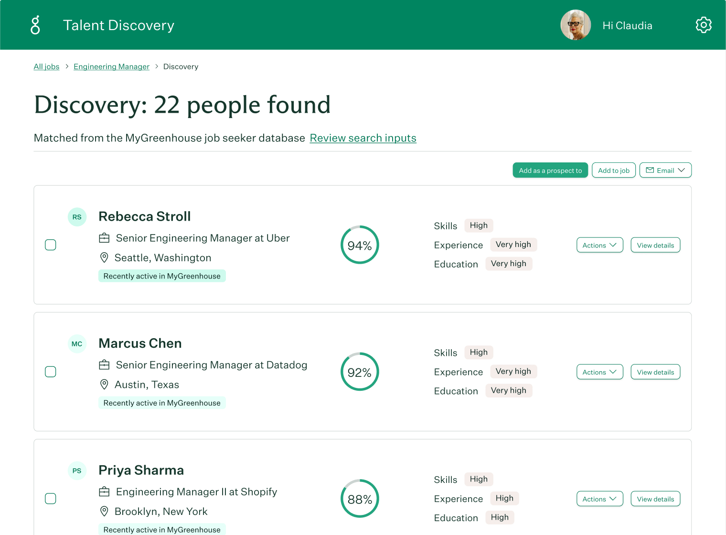
Task: Click the Hi Claudia greeting text
Action: (x=627, y=26)
